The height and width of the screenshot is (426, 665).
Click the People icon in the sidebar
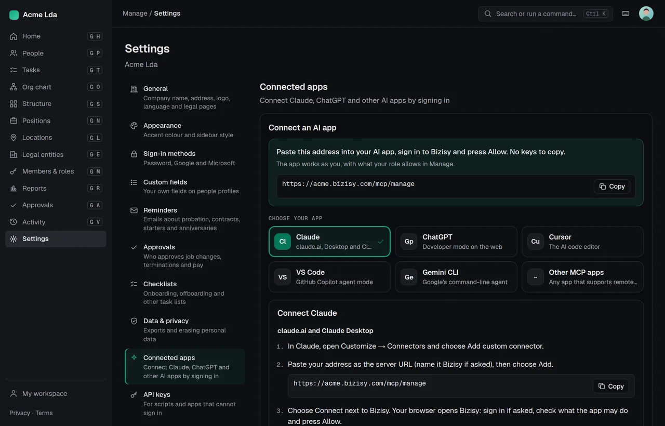coord(14,53)
